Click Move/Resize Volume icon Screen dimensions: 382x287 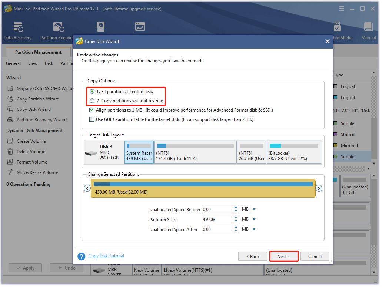(x=10, y=172)
